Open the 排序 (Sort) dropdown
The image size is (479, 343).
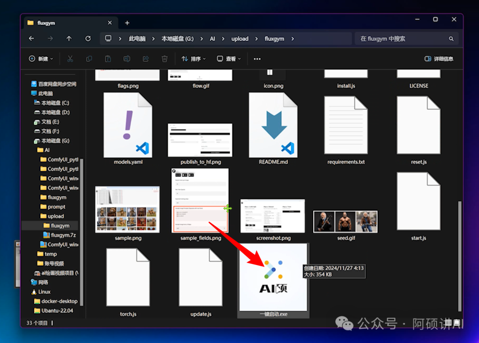[194, 59]
